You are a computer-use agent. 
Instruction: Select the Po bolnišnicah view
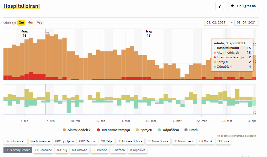coord(15,141)
